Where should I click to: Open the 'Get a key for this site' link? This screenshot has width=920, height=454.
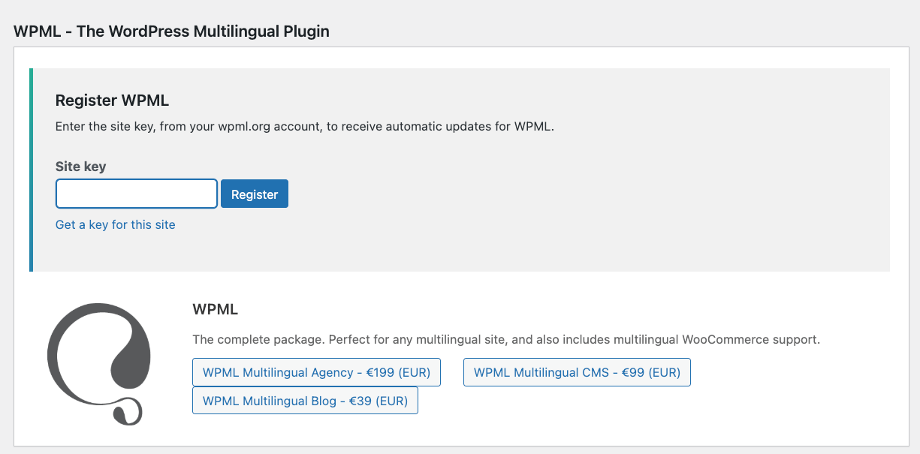tap(116, 224)
